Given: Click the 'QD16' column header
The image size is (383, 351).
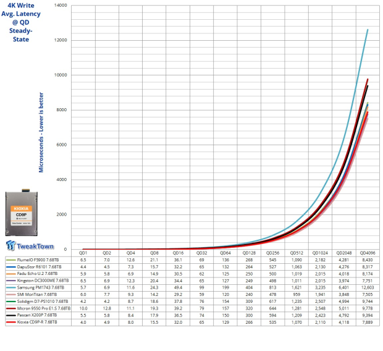Looking at the screenshot, I should (x=178, y=253).
